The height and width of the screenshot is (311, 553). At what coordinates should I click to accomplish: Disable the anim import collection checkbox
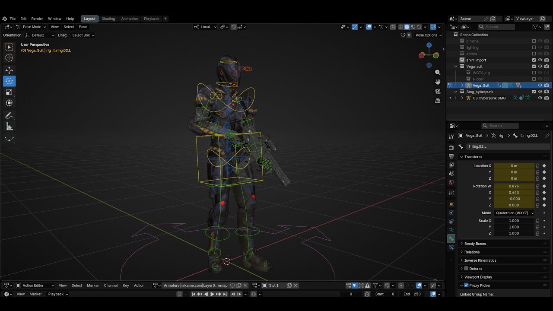click(x=534, y=60)
